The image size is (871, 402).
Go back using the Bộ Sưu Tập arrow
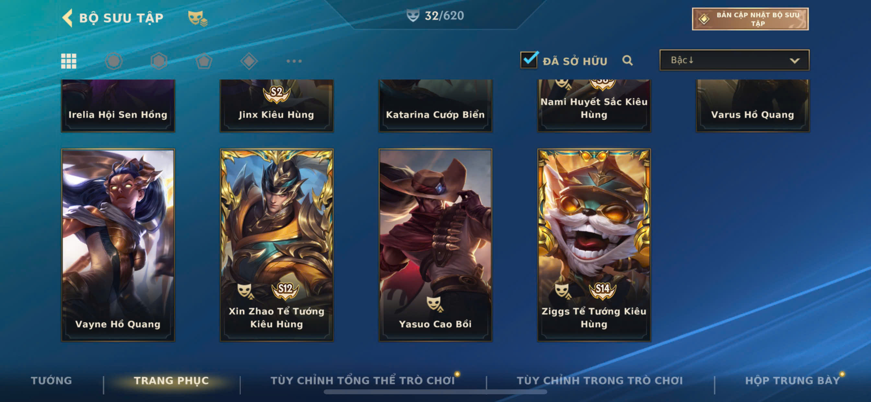coord(68,17)
